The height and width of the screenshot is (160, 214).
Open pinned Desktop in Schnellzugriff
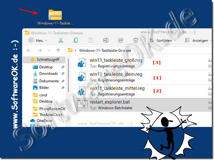click(x=46, y=67)
